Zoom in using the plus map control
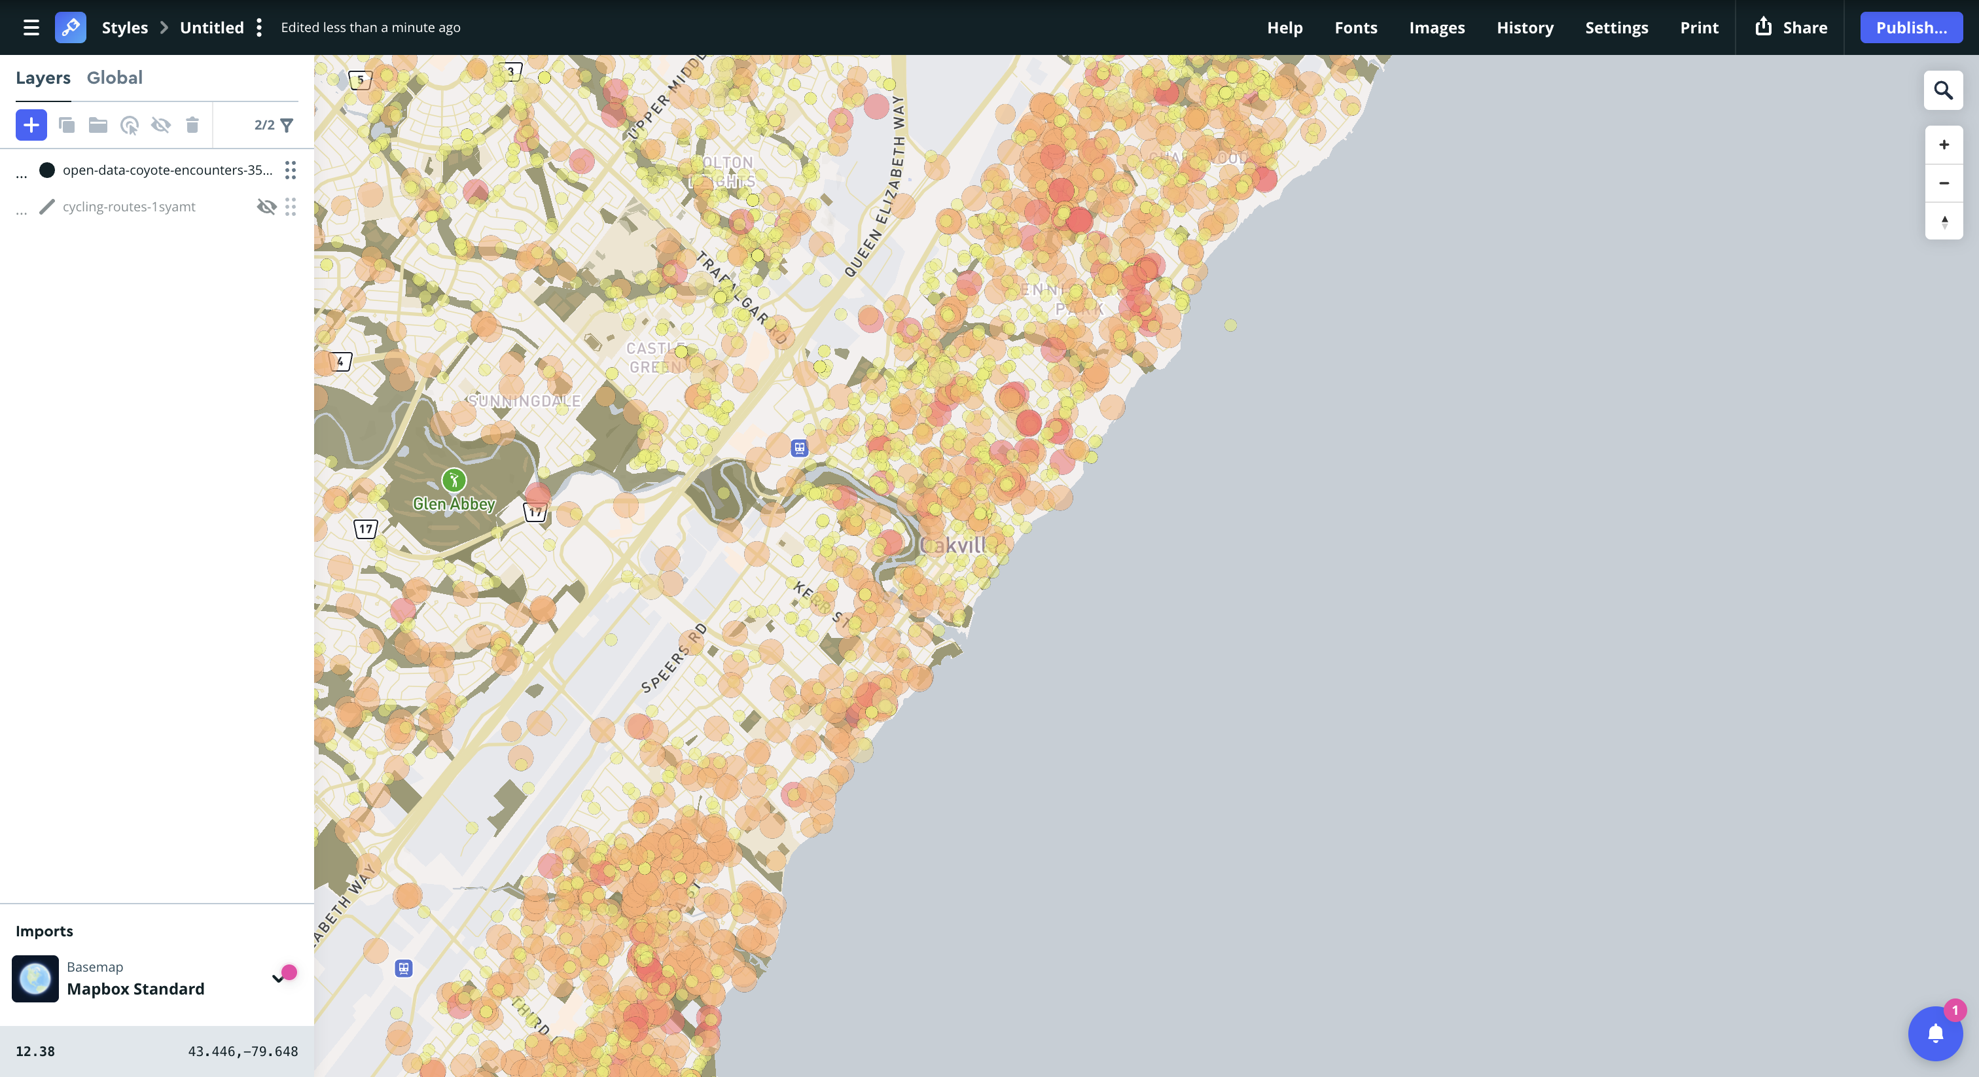The image size is (1979, 1077). (x=1944, y=145)
